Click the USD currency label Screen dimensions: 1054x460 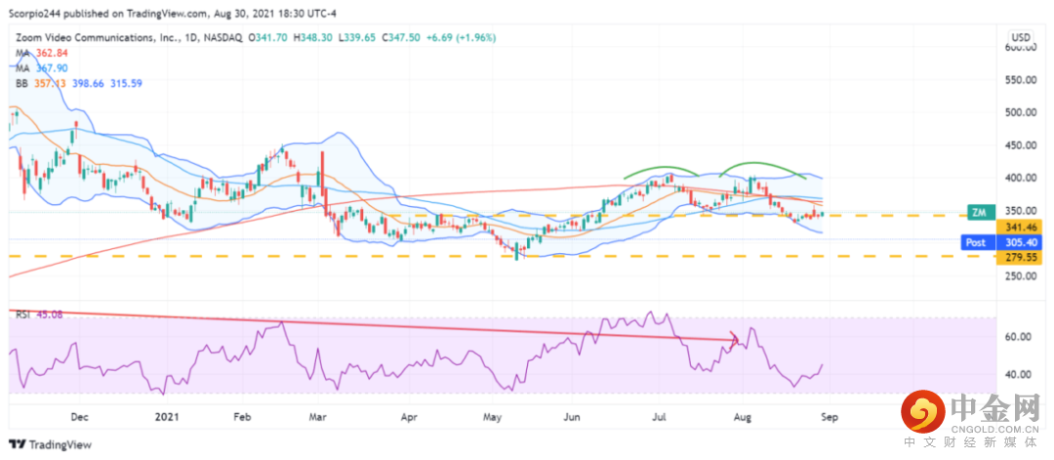click(x=1019, y=37)
